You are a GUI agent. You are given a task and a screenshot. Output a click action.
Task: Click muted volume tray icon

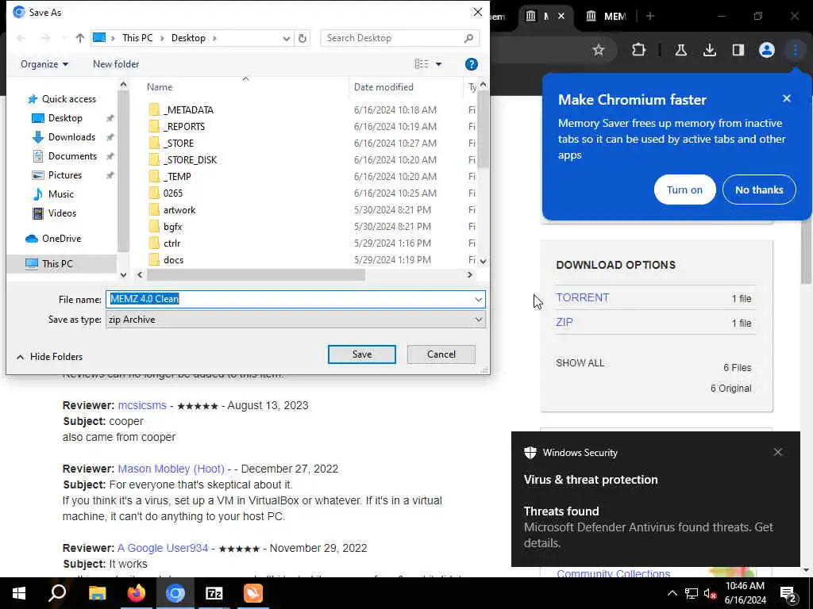coord(711,593)
